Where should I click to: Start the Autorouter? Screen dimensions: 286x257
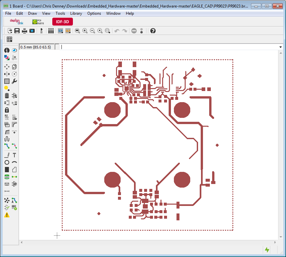[14, 200]
